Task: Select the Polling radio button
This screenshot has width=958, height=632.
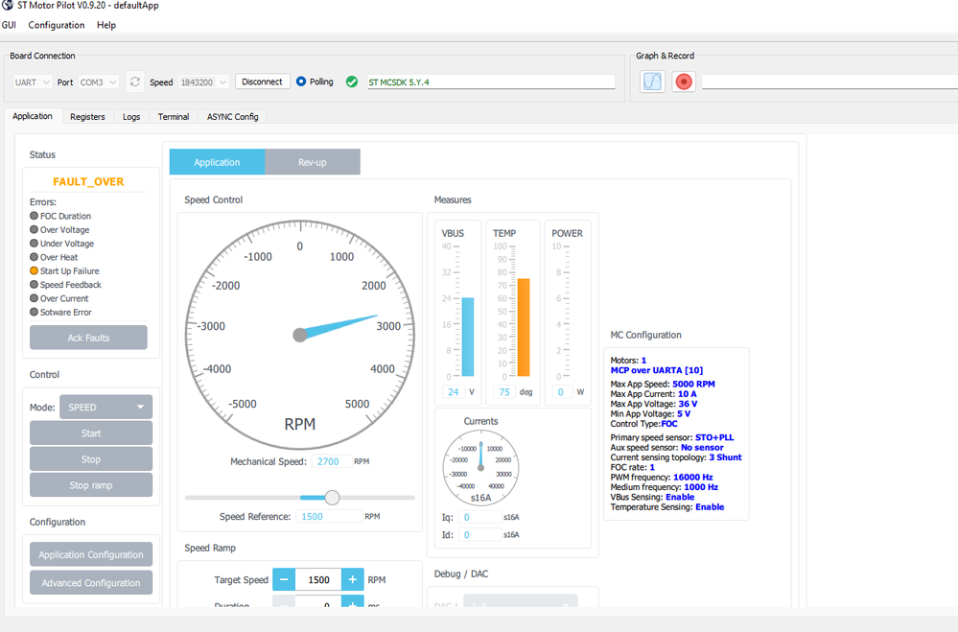Action: pos(301,82)
